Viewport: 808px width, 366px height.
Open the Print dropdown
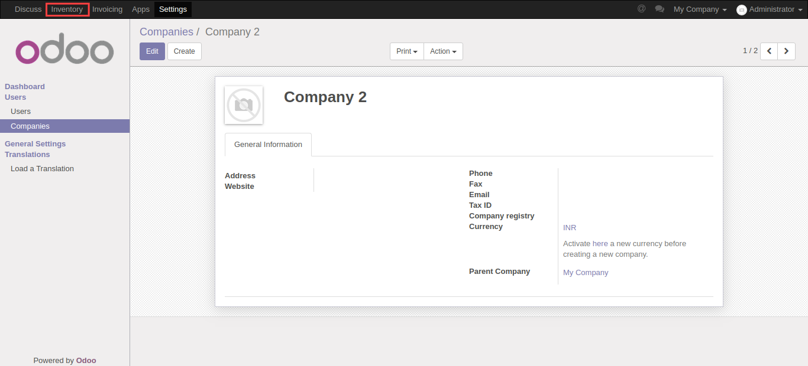406,51
